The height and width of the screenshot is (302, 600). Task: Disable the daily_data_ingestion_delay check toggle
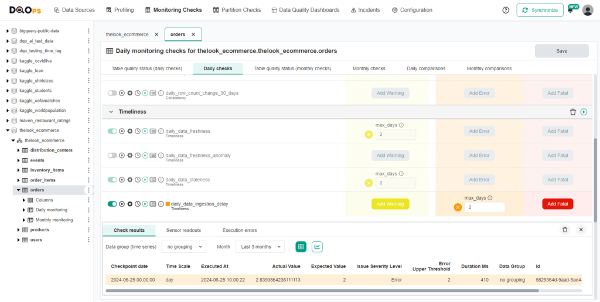pyautogui.click(x=112, y=204)
